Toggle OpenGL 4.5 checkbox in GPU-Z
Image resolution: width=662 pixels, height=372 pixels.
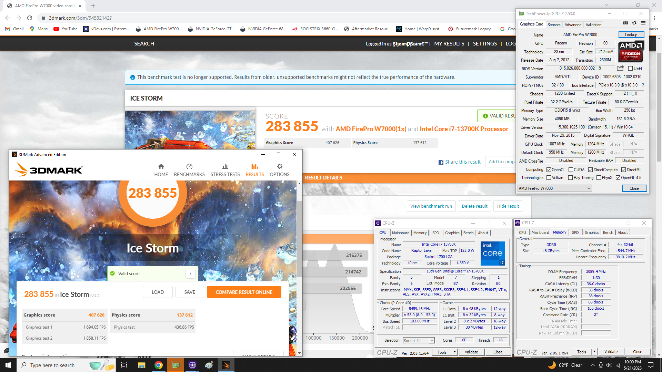pyautogui.click(x=618, y=178)
